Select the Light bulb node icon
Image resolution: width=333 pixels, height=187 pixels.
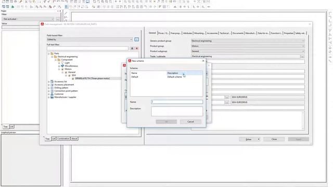pos(62,63)
